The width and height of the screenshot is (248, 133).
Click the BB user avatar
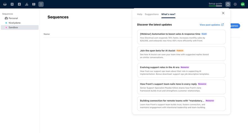(x=242, y=4)
